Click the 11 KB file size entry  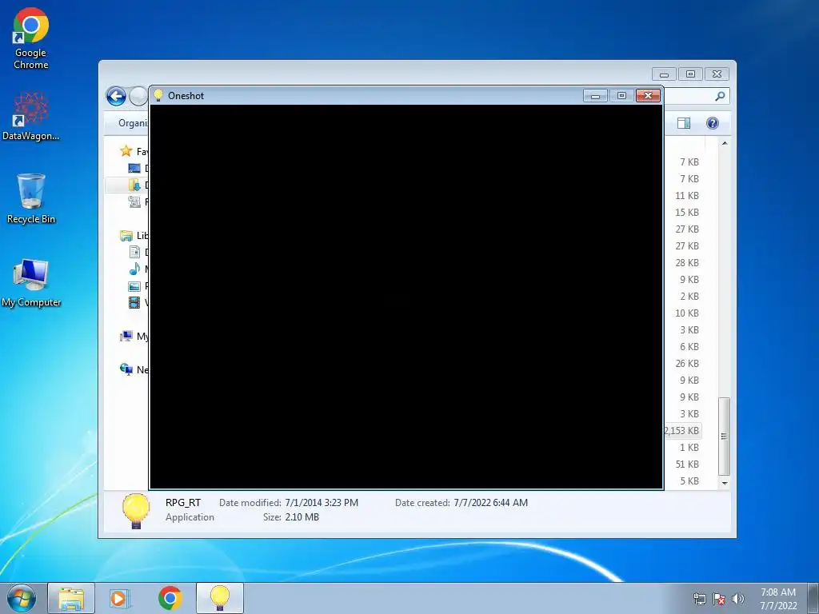pos(687,196)
